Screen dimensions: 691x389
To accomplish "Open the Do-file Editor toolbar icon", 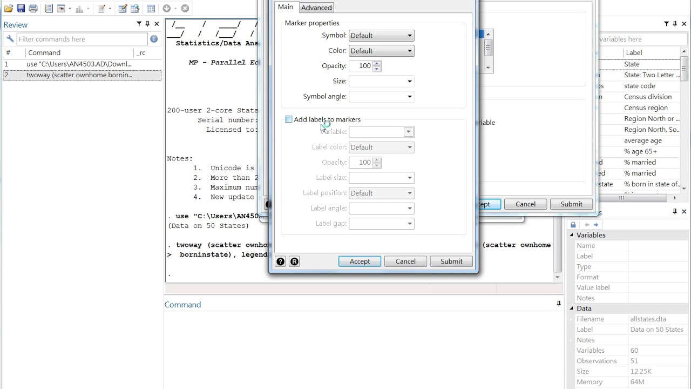I will pos(101,8).
